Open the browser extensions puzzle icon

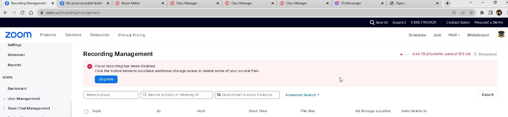tap(482, 13)
